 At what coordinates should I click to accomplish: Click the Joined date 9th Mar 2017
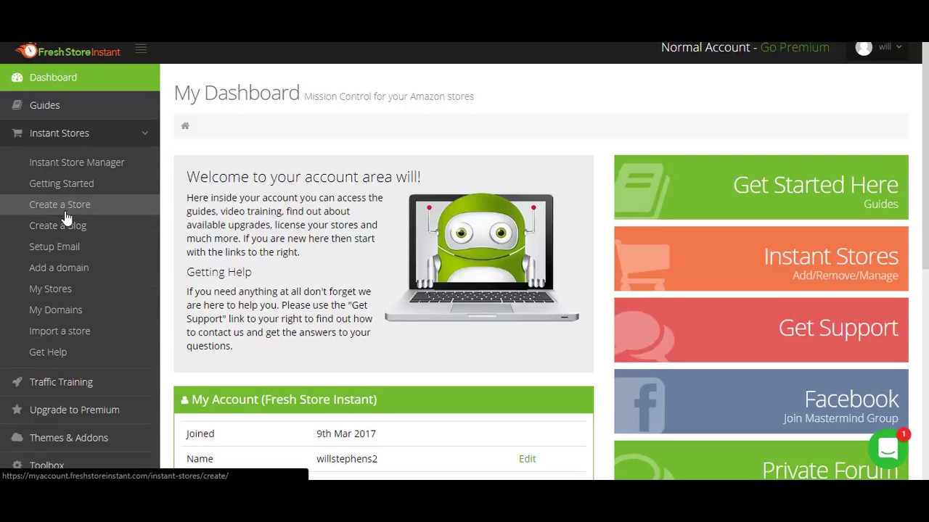[x=346, y=434]
